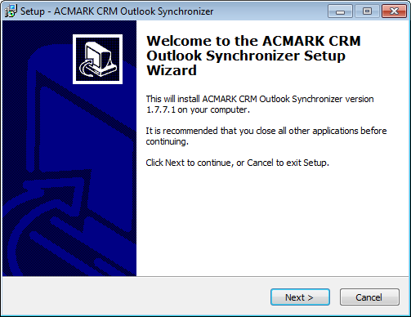Click the Next > button
This screenshot has height=317, width=411.
point(300,297)
